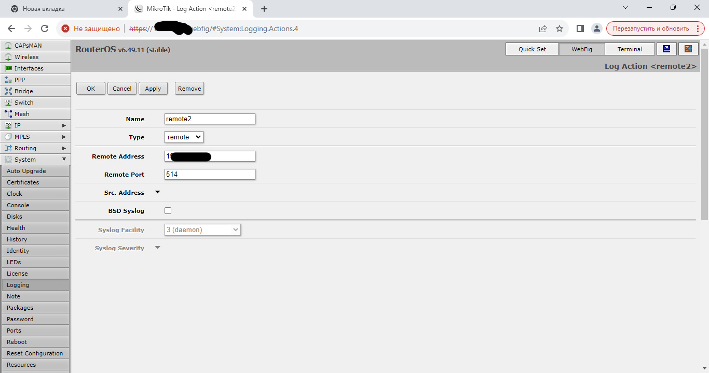Reload the page using browser refresh icon
This screenshot has width=709, height=373.
pos(45,28)
